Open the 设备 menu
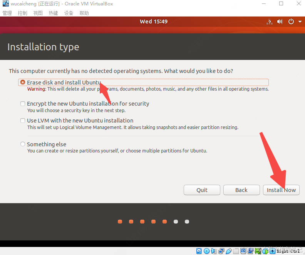 click(x=69, y=13)
